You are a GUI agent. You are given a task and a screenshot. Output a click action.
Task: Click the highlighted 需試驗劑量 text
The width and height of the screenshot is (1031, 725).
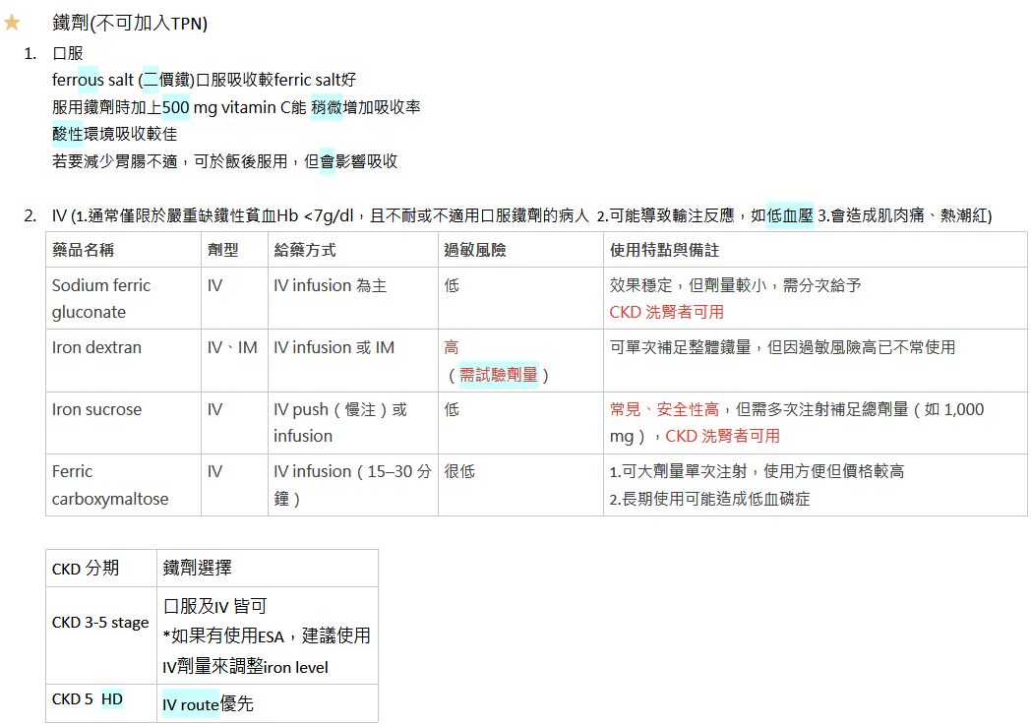(499, 375)
